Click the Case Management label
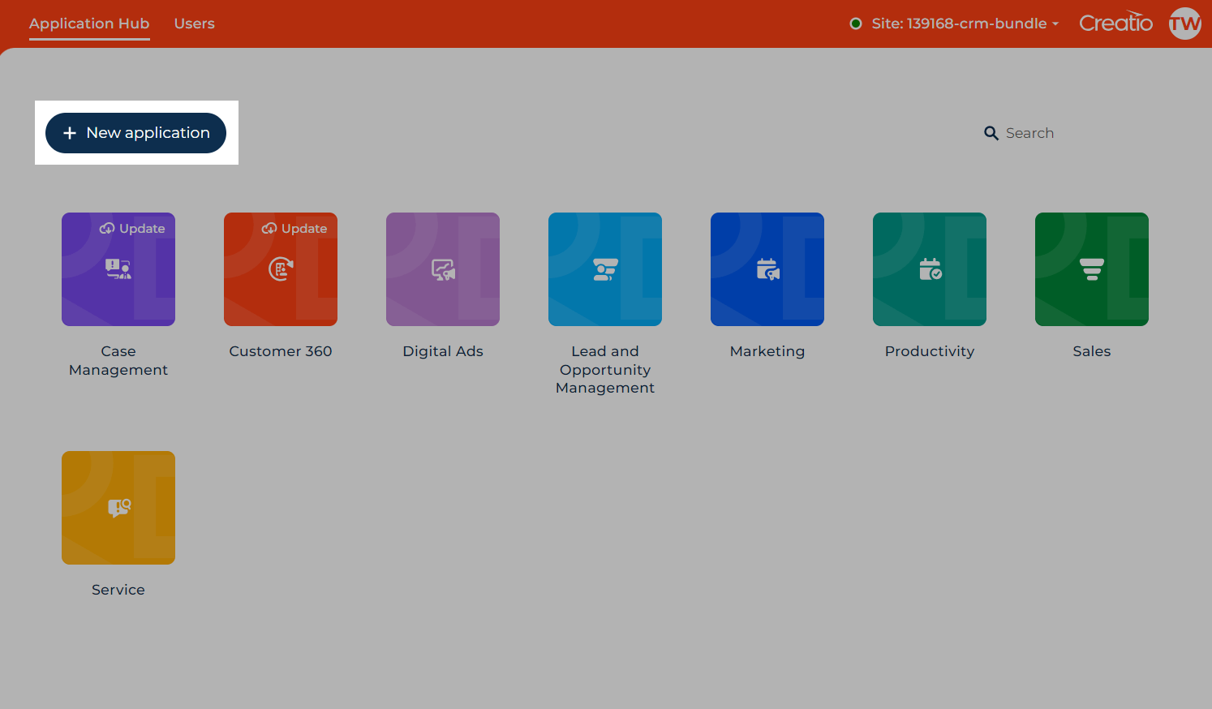The height and width of the screenshot is (709, 1212). (118, 360)
